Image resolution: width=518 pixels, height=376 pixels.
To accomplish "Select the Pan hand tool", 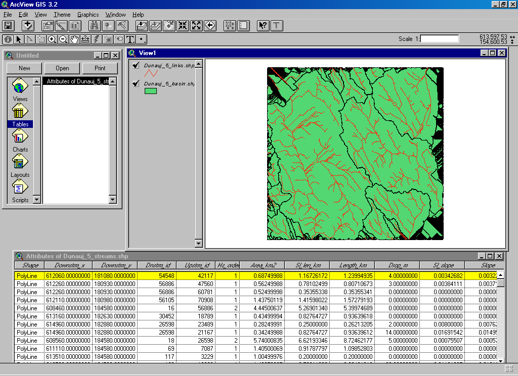I will 74,39.
